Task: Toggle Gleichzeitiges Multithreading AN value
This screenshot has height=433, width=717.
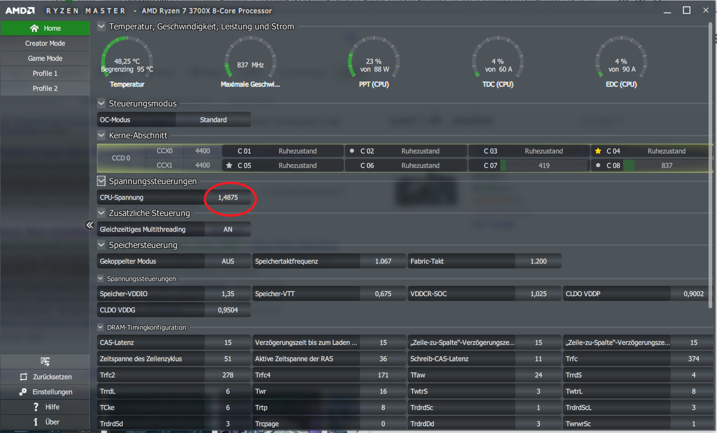Action: [x=228, y=229]
